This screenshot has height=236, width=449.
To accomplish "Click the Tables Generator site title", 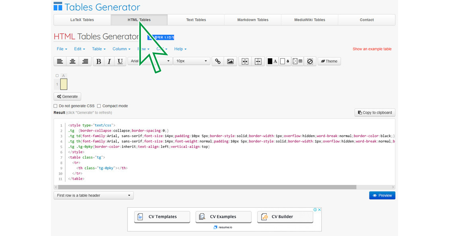I will tap(102, 7).
